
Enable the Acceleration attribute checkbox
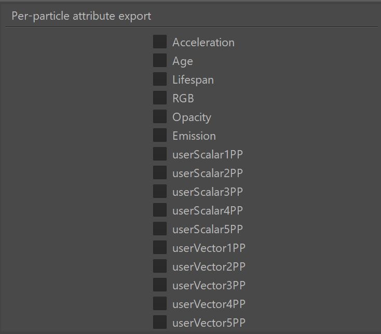(160, 42)
